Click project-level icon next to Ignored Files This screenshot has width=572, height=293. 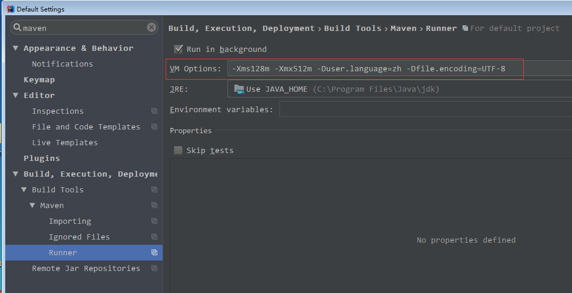[x=154, y=237]
